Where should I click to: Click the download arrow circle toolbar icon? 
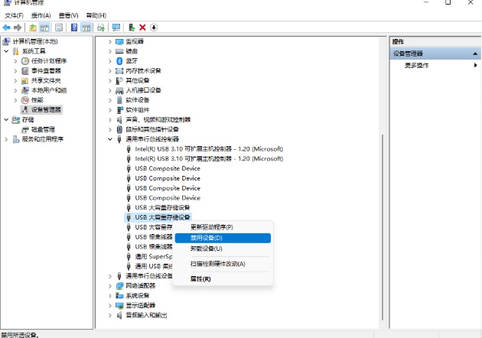click(153, 27)
